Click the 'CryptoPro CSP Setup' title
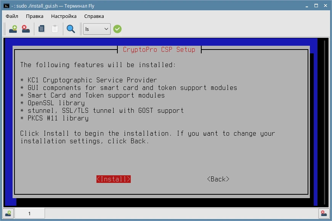This screenshot has width=332, height=221. click(x=159, y=50)
